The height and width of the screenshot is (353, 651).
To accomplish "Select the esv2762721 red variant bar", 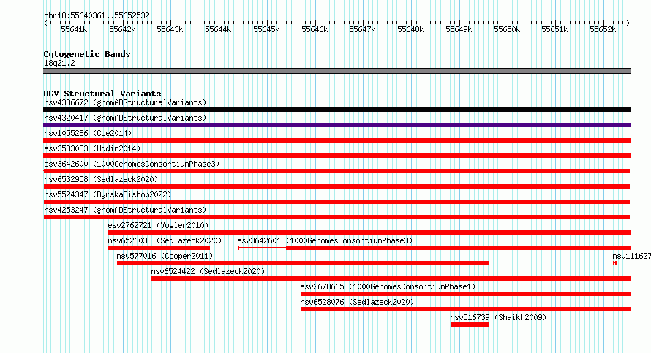I will [x=369, y=232].
